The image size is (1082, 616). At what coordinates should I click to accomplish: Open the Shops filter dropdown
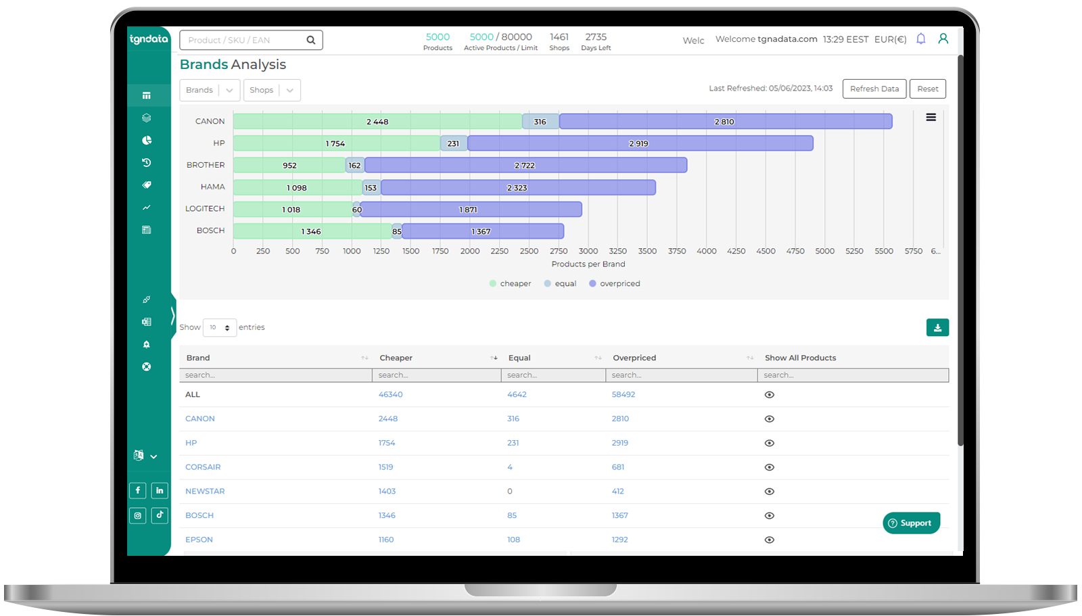coord(272,90)
